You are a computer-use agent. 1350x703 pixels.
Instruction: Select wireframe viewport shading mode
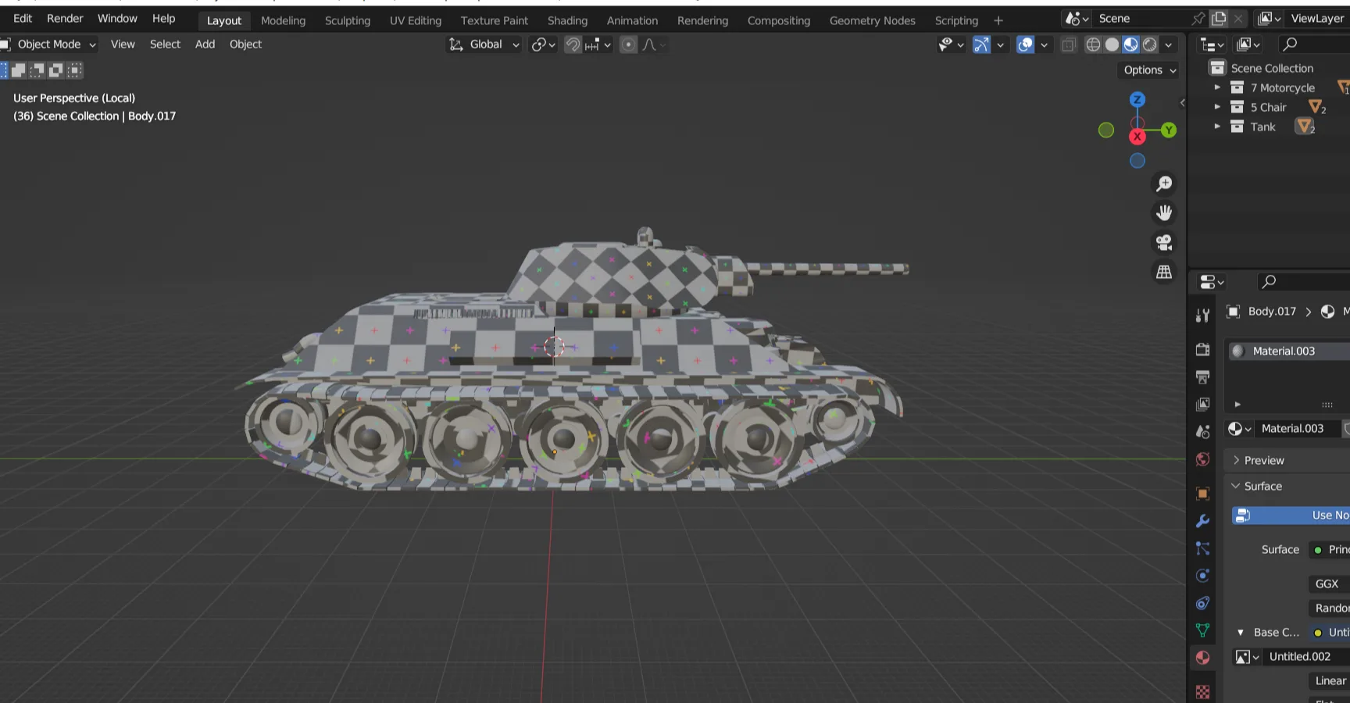point(1093,45)
